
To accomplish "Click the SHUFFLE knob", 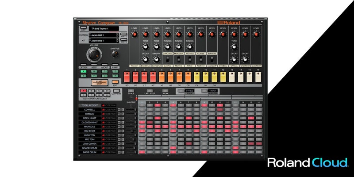I will click(115, 54).
